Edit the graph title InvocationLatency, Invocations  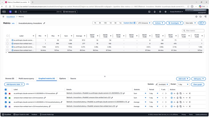(x=44, y=23)
